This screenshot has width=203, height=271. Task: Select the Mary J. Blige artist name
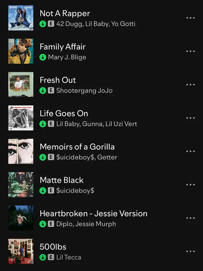67,58
